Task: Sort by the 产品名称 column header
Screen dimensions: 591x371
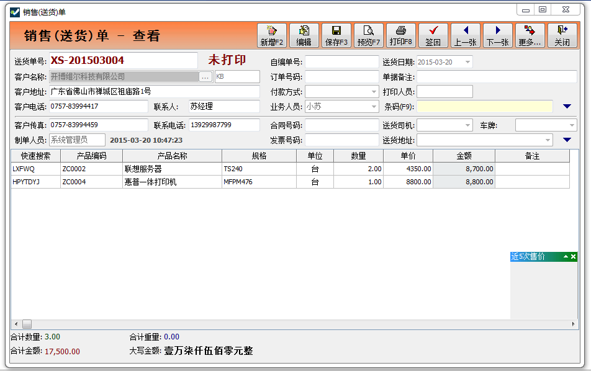Action: [172, 156]
